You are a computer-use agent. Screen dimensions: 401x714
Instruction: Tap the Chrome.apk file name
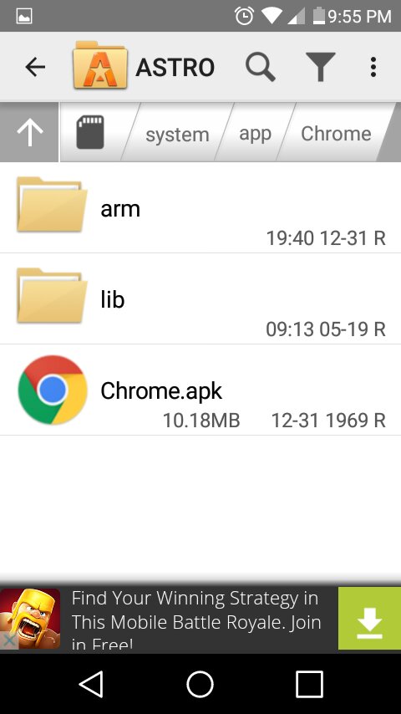161,390
